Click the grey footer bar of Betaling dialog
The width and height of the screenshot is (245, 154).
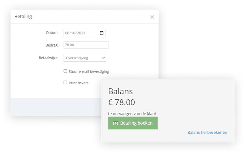click(54, 107)
